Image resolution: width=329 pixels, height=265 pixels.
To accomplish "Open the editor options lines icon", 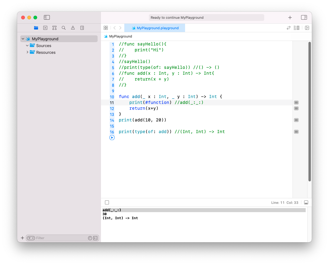I will [296, 28].
